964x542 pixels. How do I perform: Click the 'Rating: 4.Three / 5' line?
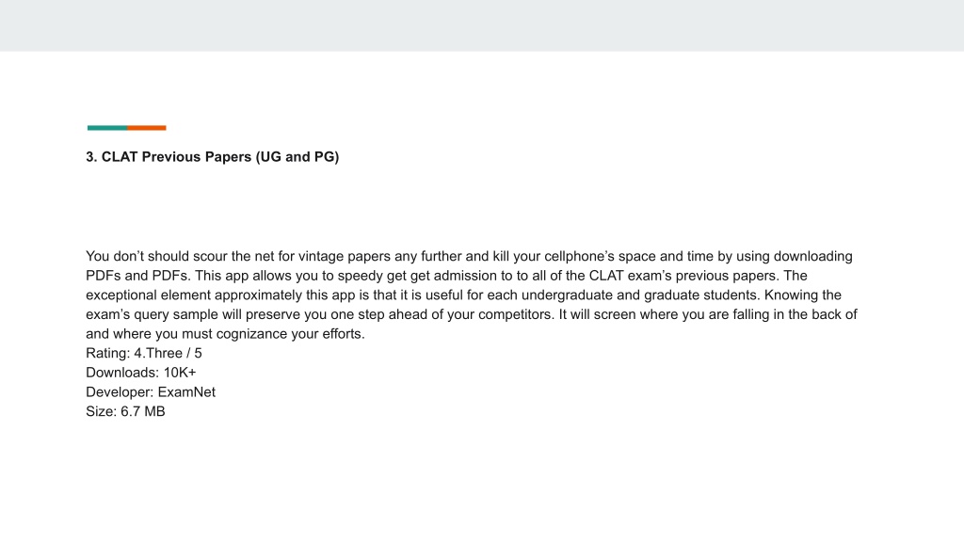[x=144, y=354]
